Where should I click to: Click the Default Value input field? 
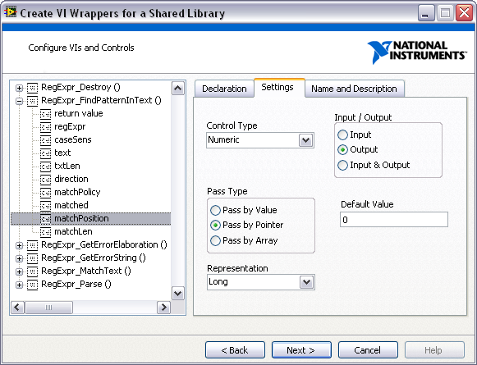point(393,220)
